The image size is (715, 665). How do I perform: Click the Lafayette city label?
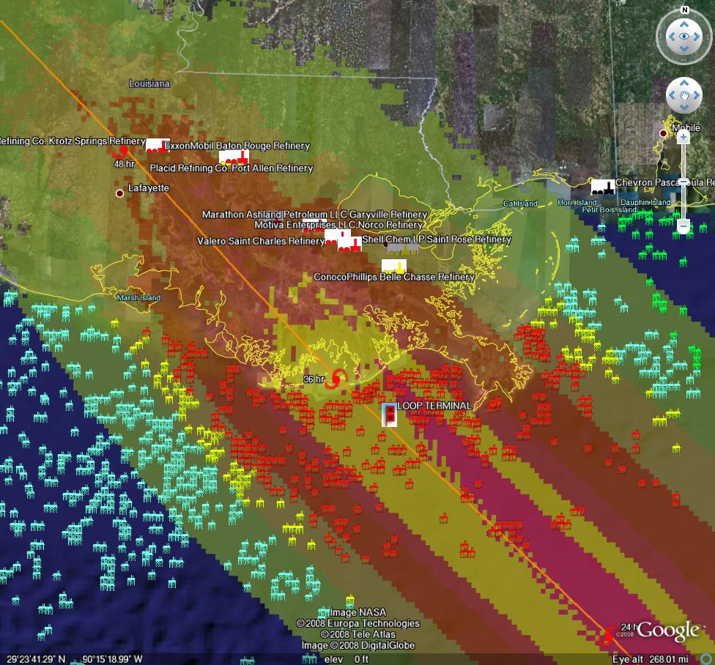[149, 187]
